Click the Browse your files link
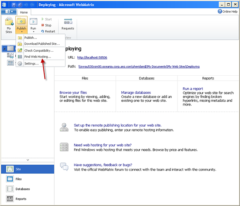The width and height of the screenshot is (240, 206). coord(73,92)
